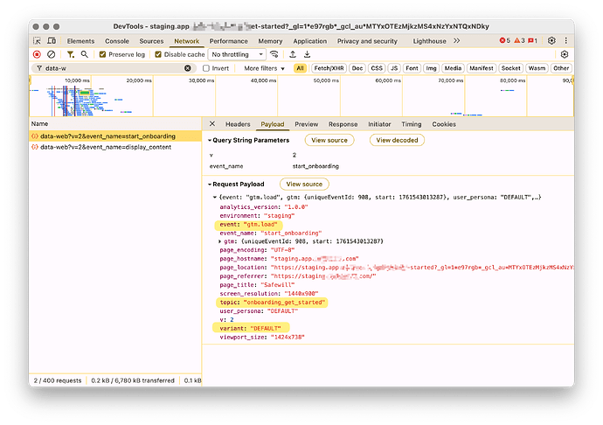
Task: Stop recording network log
Action: (37, 54)
